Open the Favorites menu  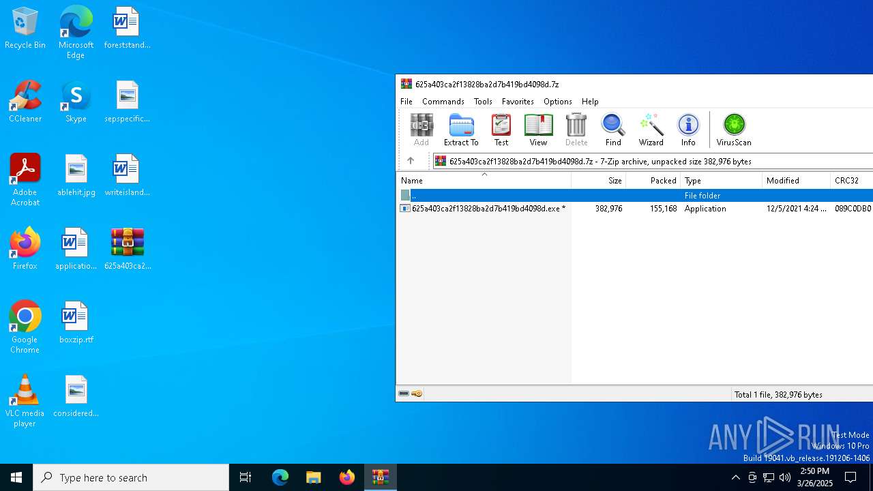[518, 101]
